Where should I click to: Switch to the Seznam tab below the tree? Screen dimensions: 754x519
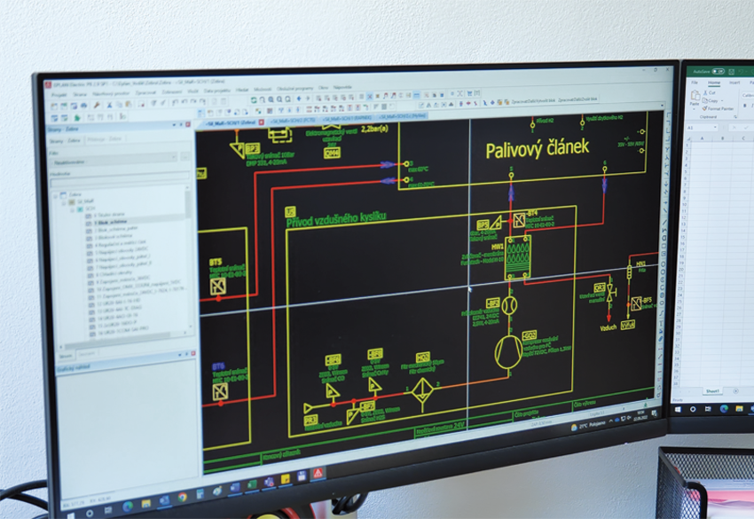87,355
